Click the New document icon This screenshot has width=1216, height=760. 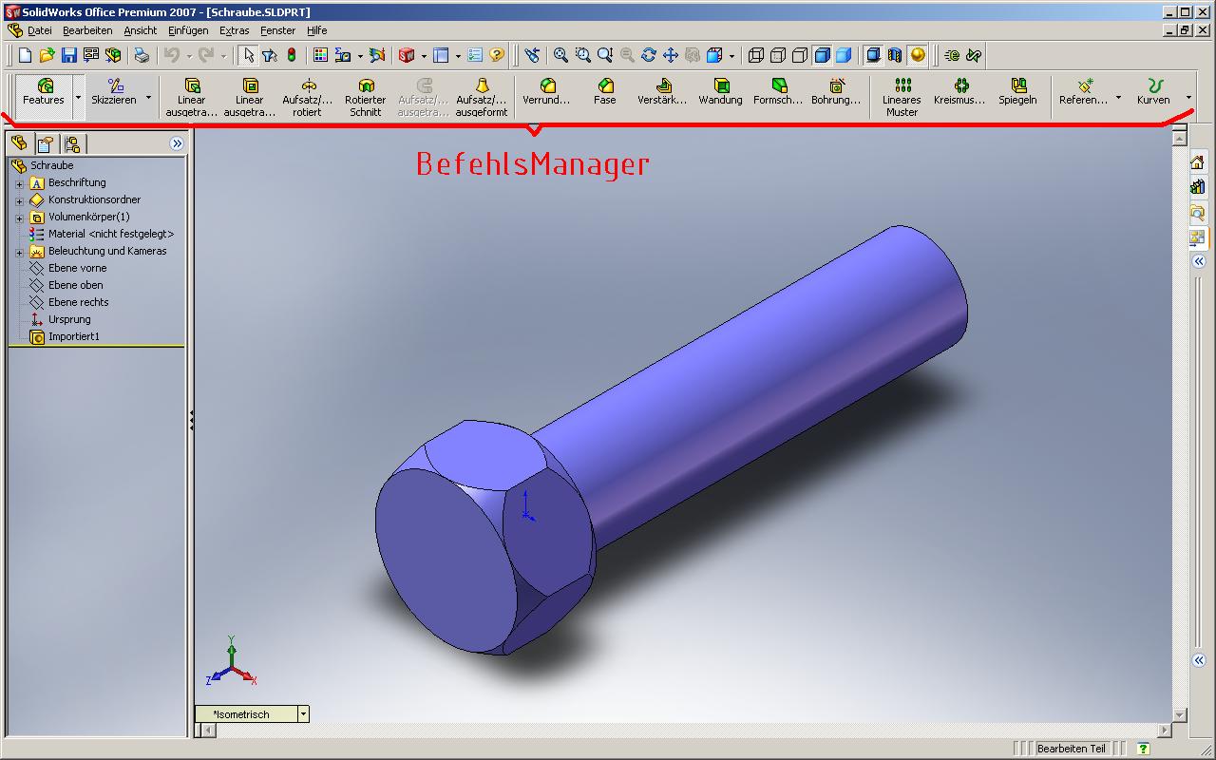click(x=26, y=55)
